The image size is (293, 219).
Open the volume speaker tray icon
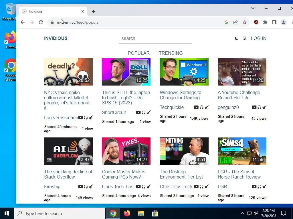(x=256, y=213)
